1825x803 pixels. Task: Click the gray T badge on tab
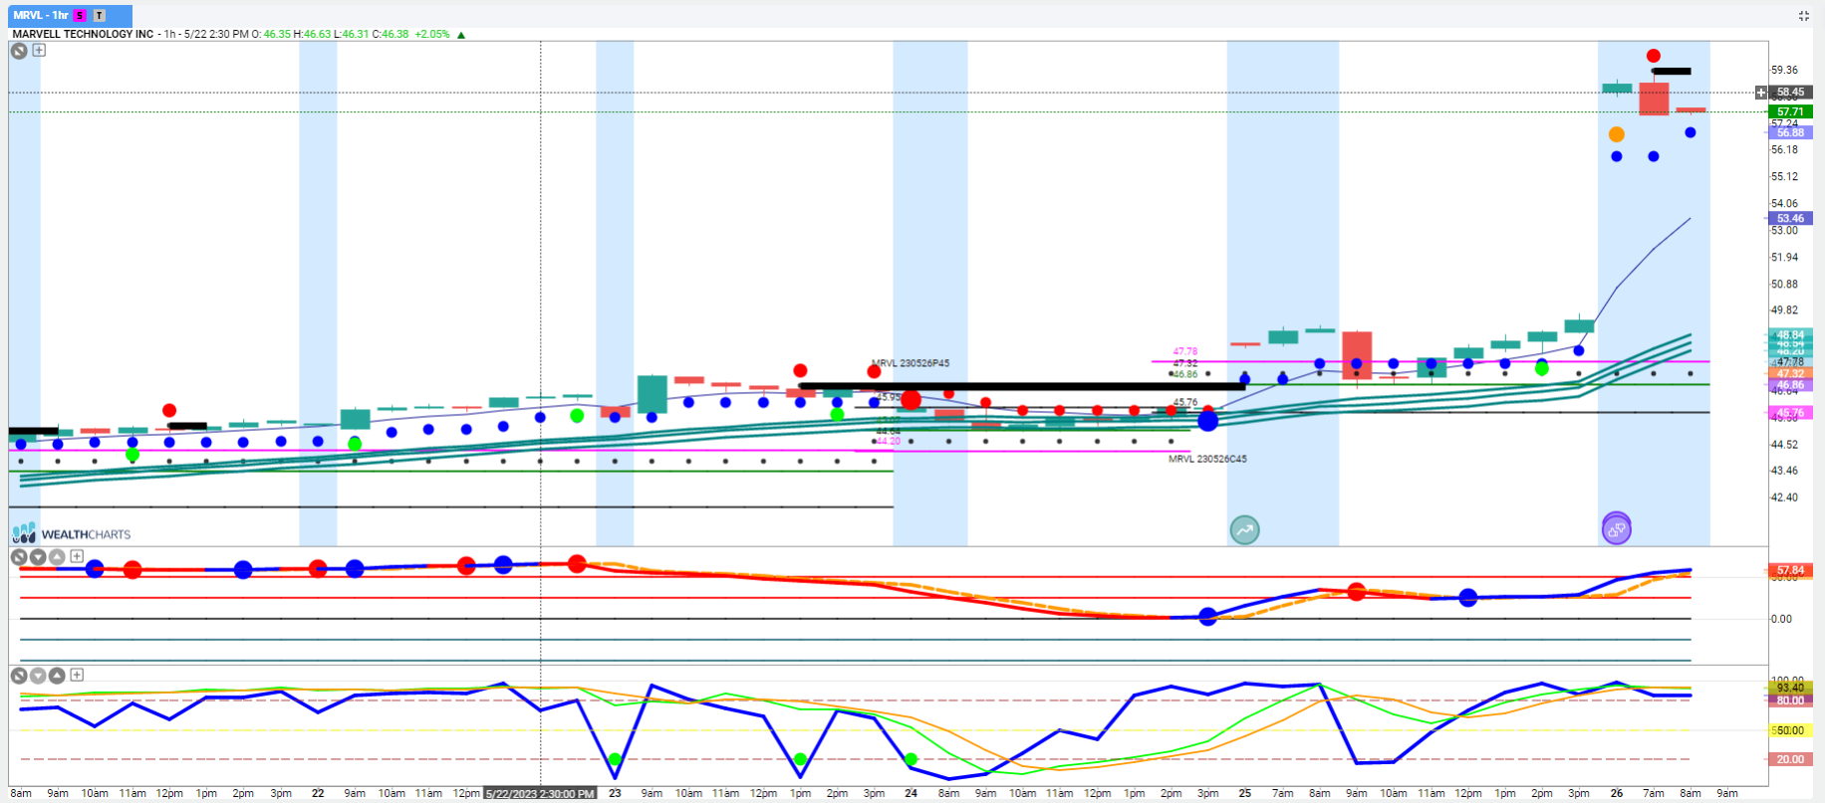pos(99,16)
